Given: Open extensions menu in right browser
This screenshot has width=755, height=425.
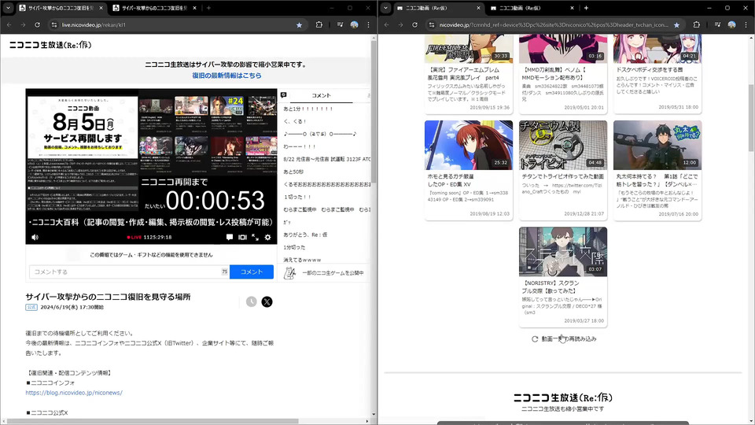Looking at the screenshot, I should [696, 24].
